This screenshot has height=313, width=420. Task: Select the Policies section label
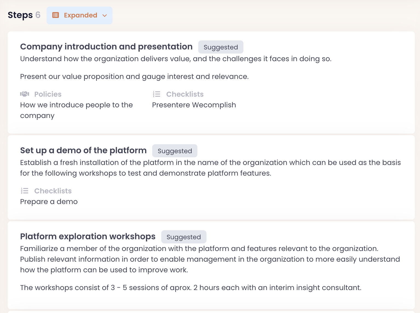point(48,94)
